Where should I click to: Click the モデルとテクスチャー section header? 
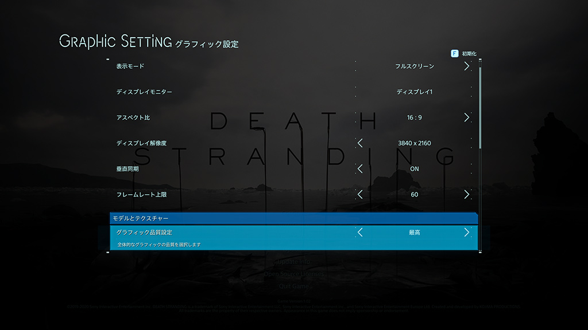(293, 218)
